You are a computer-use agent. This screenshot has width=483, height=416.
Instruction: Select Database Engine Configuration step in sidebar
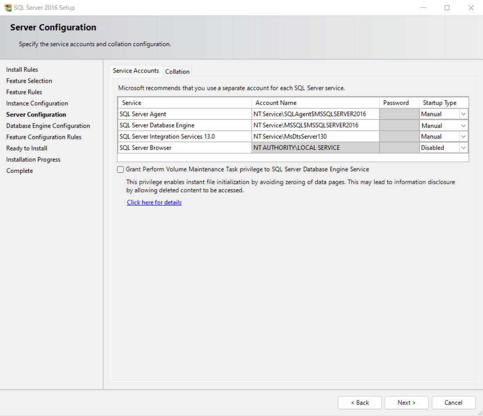pos(48,126)
